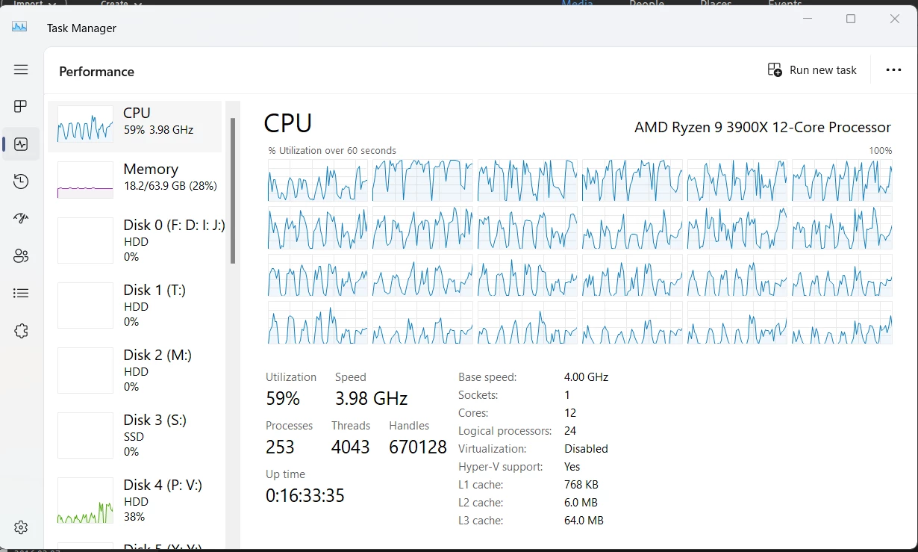Select the Performance page icon in sidebar
918x552 pixels.
pyautogui.click(x=21, y=144)
